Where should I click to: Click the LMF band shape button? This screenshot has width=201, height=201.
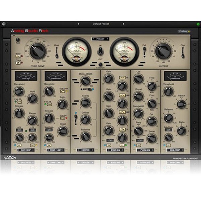pyautogui.click(x=122, y=112)
